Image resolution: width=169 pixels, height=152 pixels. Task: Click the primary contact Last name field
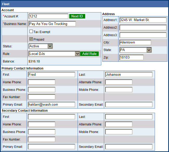click(x=129, y=74)
